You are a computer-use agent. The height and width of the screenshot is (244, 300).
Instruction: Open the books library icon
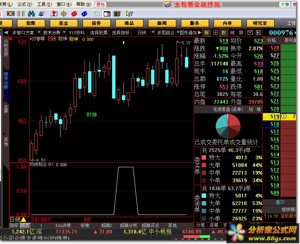click(117, 13)
